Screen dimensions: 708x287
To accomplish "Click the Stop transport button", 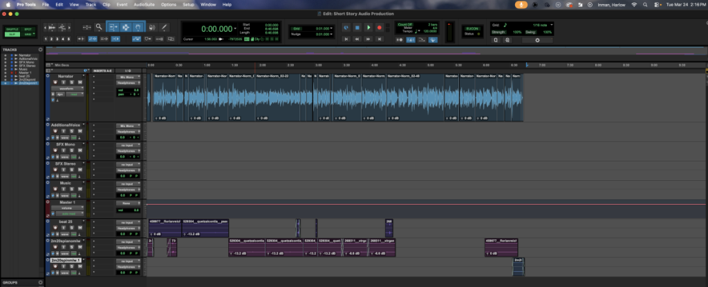I will point(357,28).
